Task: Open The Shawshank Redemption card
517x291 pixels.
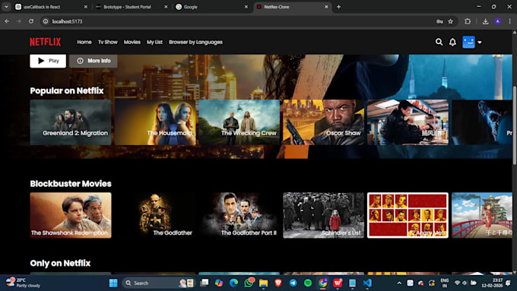Action: click(71, 215)
